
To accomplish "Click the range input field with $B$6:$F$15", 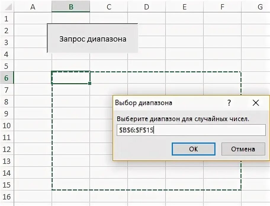I will point(191,130).
